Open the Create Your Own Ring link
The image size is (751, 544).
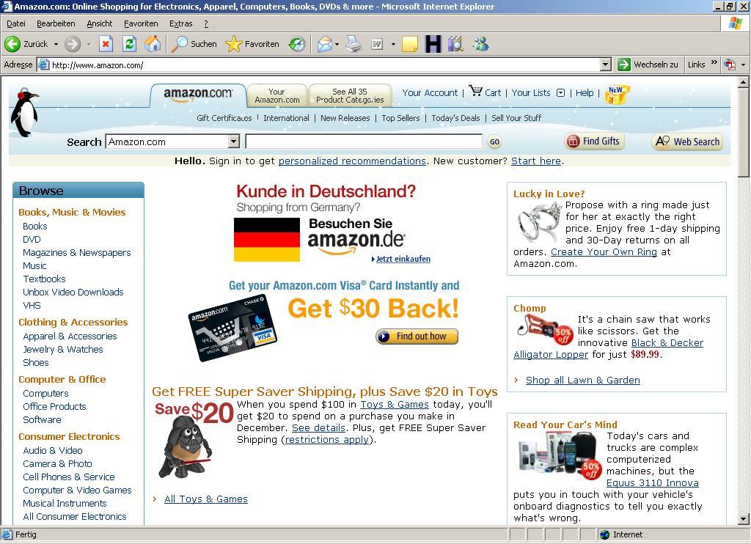click(604, 252)
